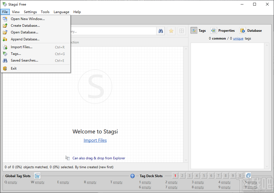Select Tag Deck number 1
The image size is (274, 193).
pyautogui.click(x=175, y=176)
